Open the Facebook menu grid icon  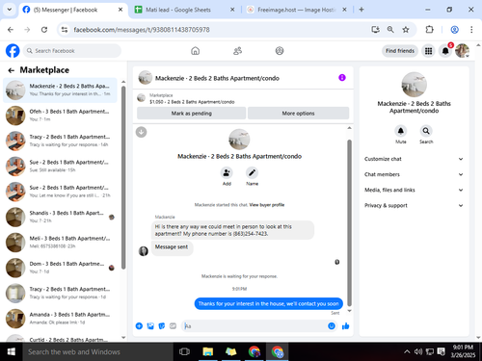[428, 51]
